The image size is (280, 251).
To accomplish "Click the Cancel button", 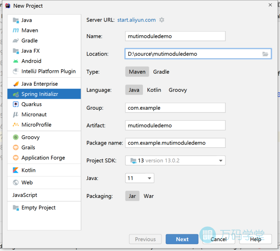I will pos(218,239).
